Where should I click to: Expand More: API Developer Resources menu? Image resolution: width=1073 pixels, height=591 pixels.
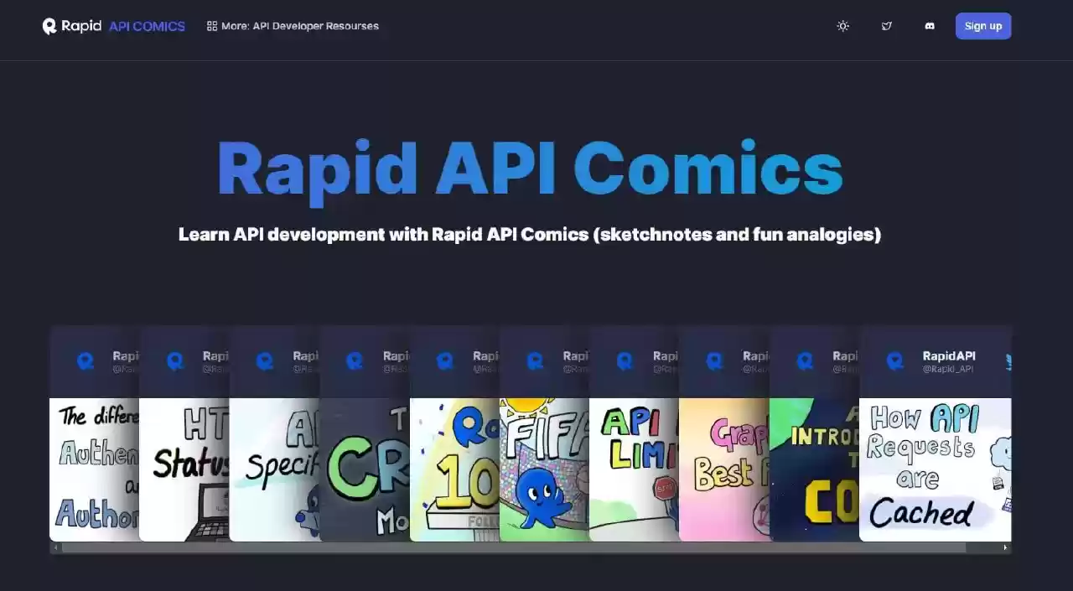293,26
